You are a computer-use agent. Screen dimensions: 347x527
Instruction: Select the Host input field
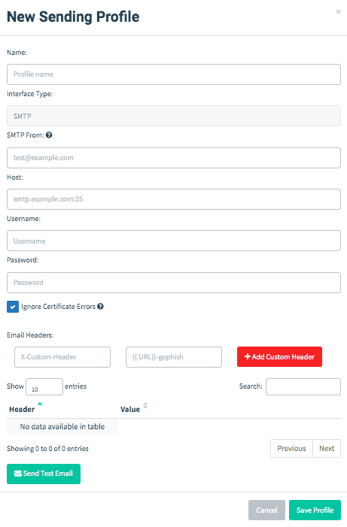pyautogui.click(x=174, y=199)
